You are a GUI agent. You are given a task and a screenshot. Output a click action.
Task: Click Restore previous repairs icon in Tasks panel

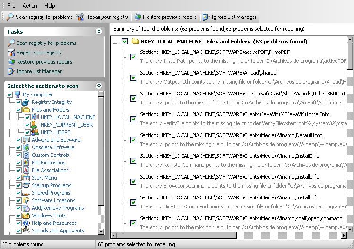click(11, 62)
